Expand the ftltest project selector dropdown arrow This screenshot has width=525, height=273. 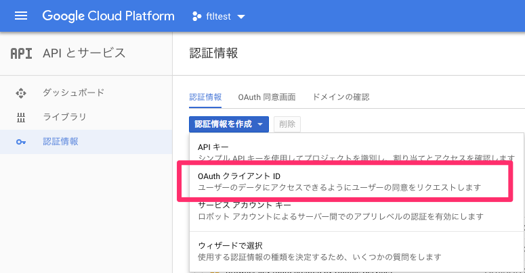pos(241,17)
